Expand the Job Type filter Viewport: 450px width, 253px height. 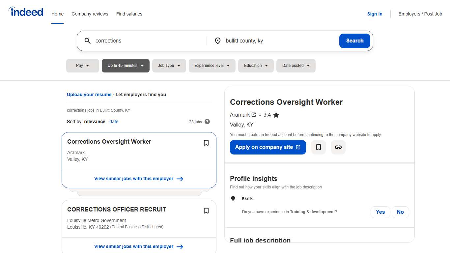pos(169,66)
